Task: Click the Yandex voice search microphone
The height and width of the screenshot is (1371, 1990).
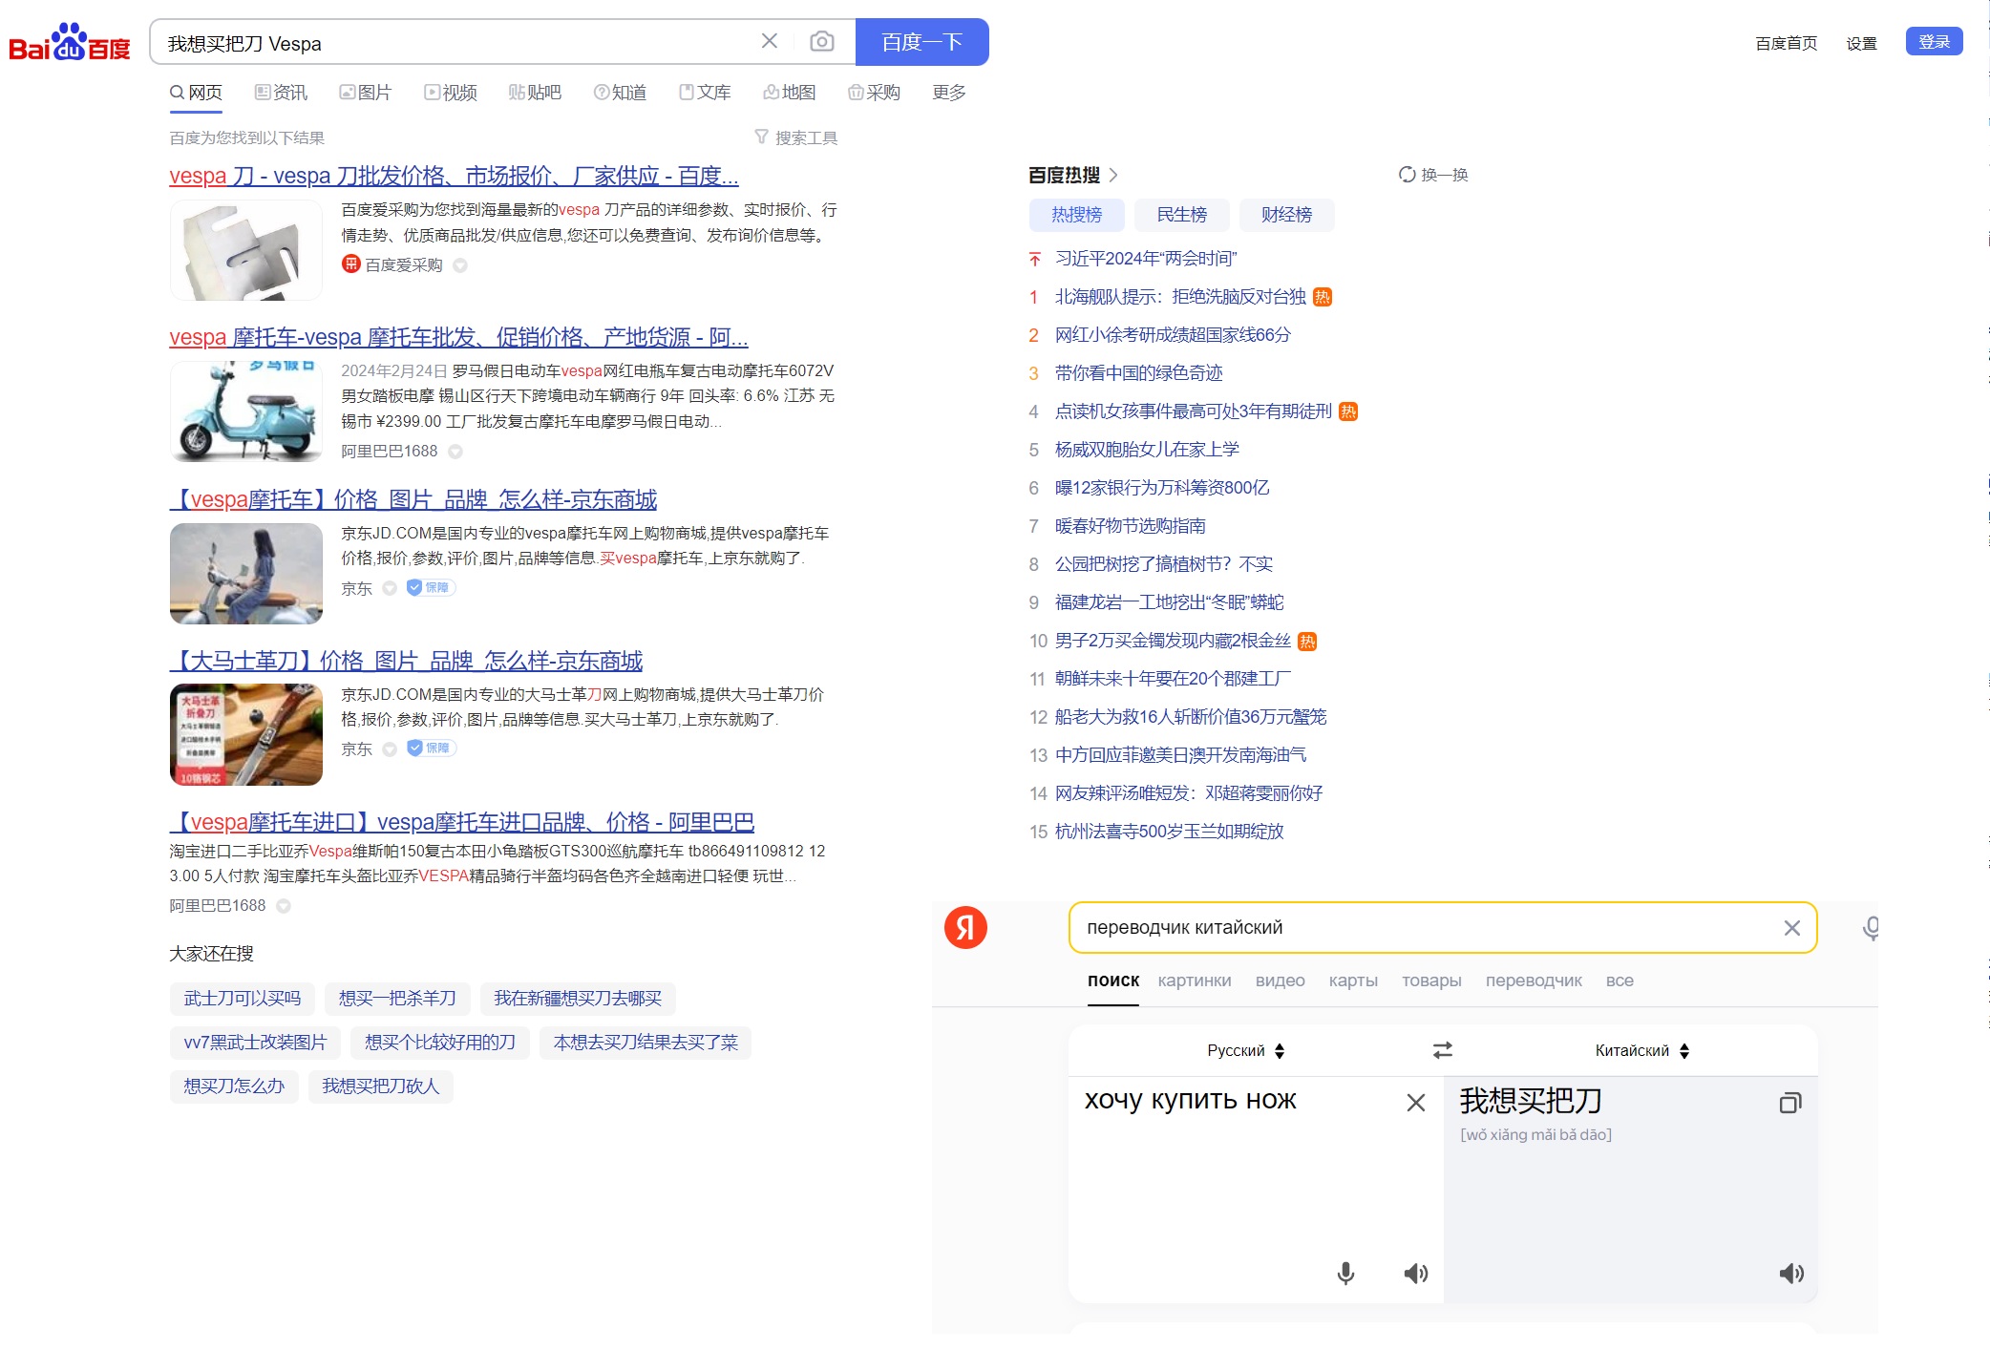Action: 1871,928
